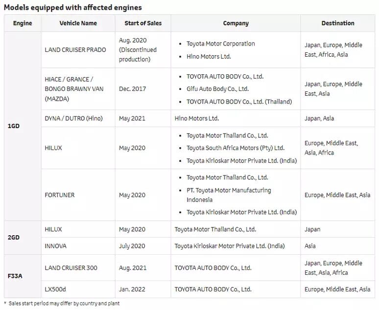Click the Gifu Auto Body Co., Ltd. entry
Image resolution: width=379 pixels, height=310 pixels.
click(x=217, y=89)
